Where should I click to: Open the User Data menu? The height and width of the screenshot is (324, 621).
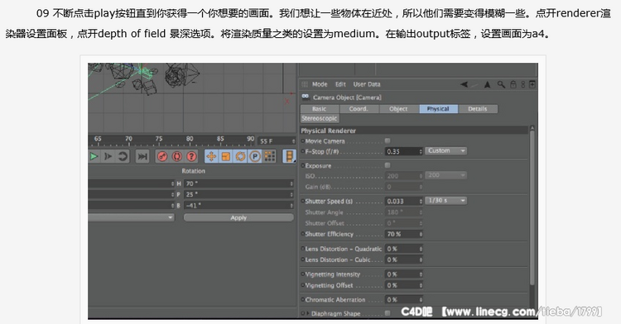367,84
